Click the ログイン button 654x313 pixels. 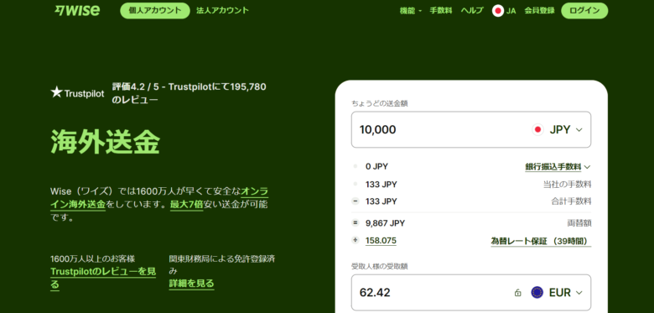(584, 10)
